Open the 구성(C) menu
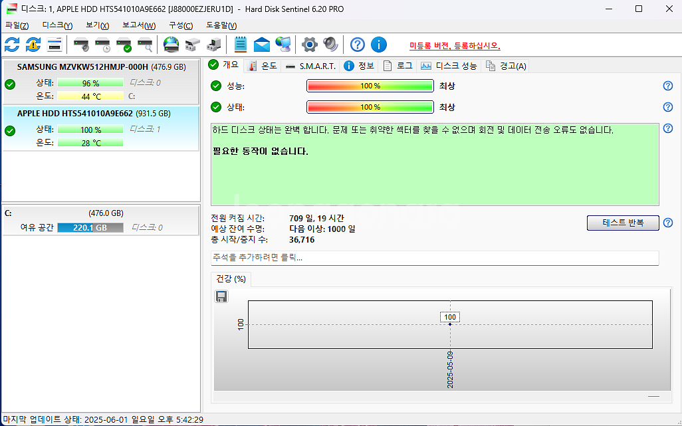 click(181, 26)
